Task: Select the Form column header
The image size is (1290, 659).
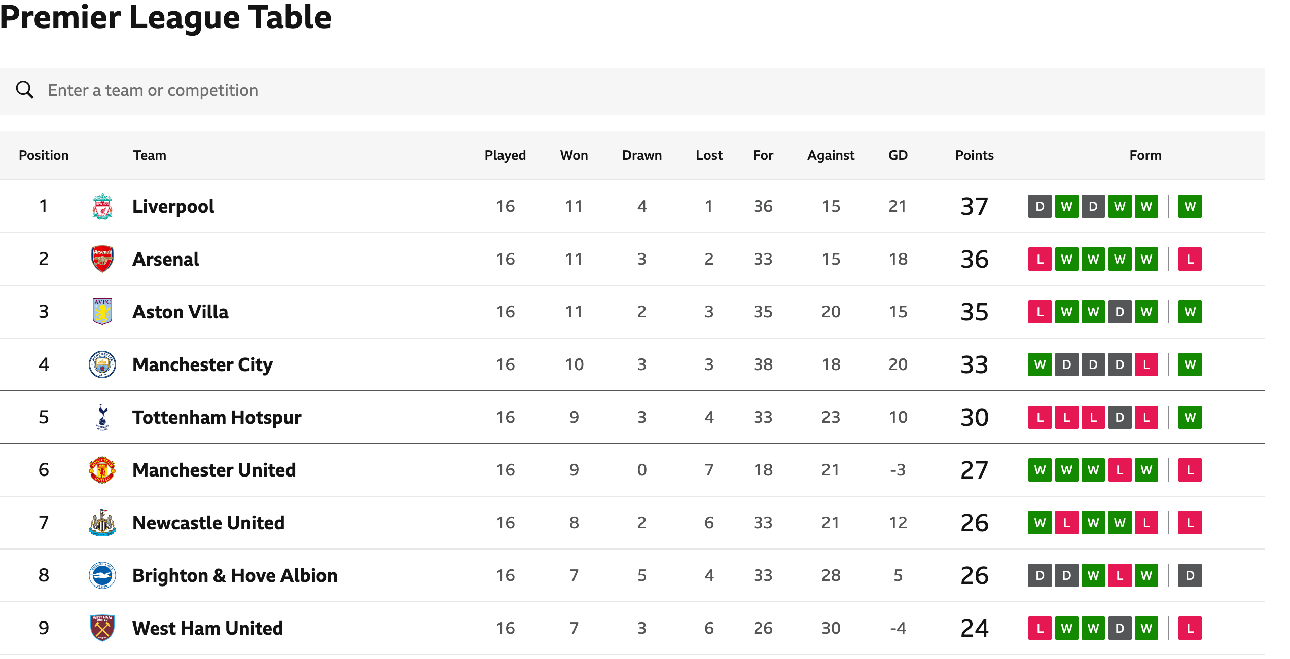Action: coord(1145,155)
